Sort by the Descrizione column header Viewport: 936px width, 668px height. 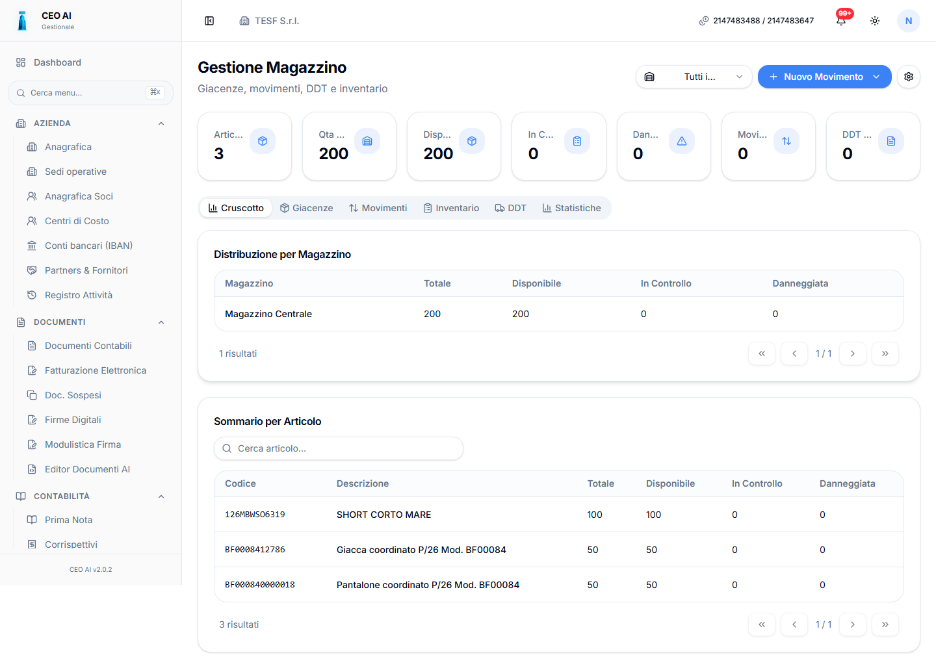363,483
